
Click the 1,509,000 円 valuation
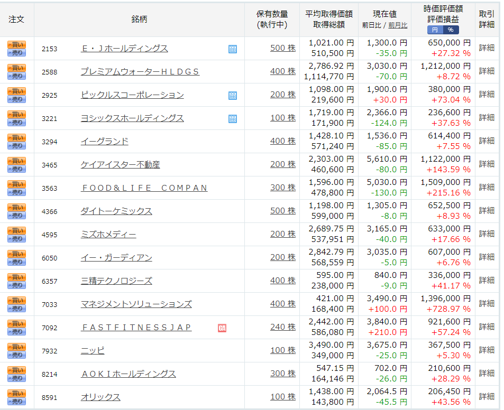click(x=446, y=182)
